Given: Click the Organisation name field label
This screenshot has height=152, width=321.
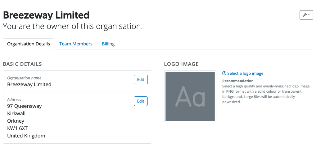Looking at the screenshot, I should [x=24, y=78].
